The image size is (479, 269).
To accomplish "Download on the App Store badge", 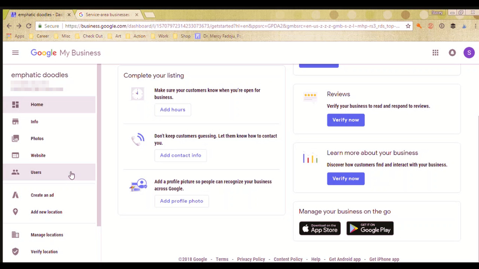I will (320, 228).
